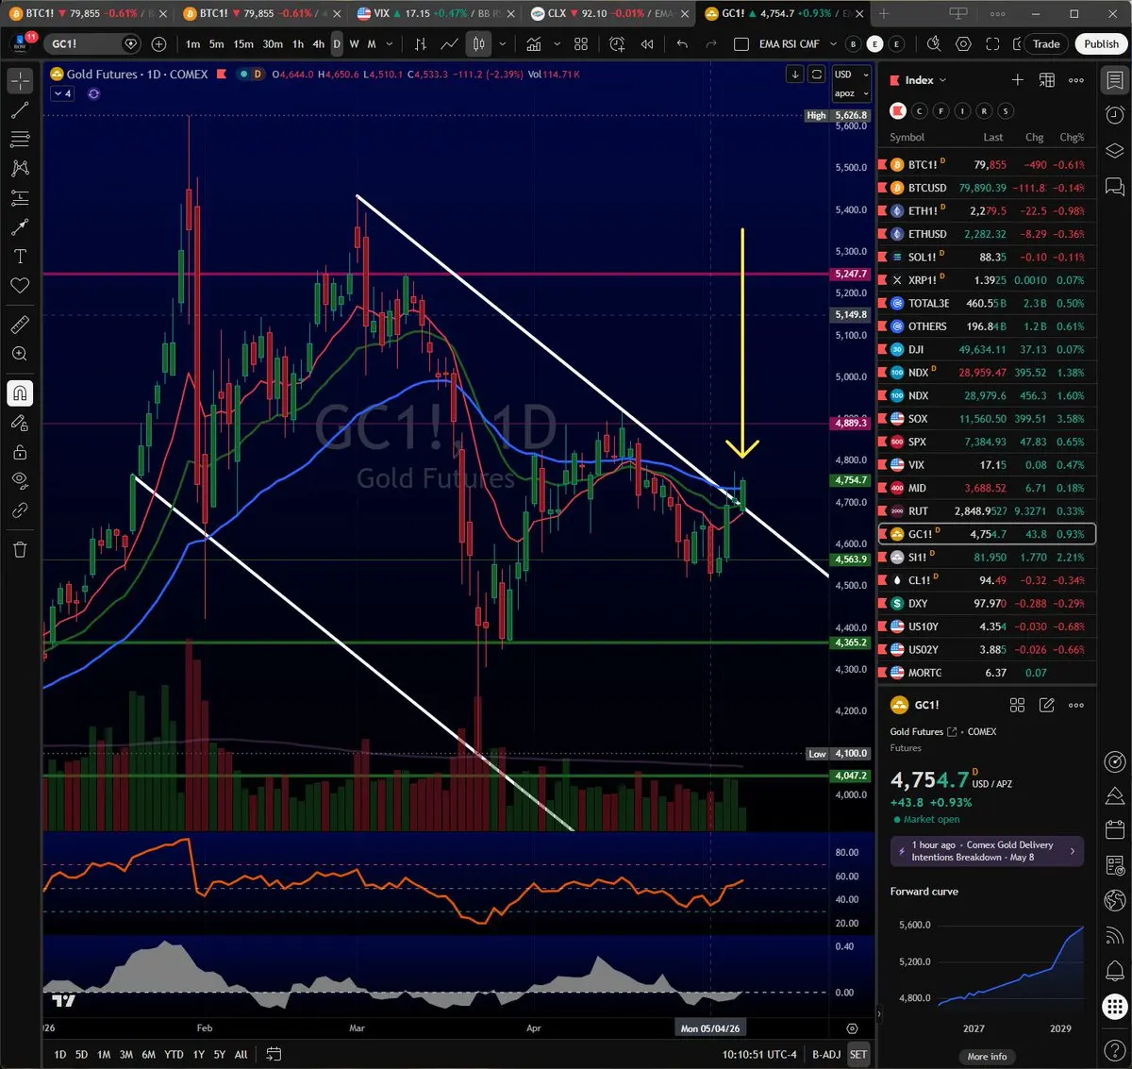Open chart settings hexagon icon
The image size is (1132, 1069).
(x=963, y=44)
